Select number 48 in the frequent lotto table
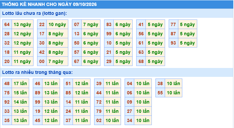 (x=7, y=83)
